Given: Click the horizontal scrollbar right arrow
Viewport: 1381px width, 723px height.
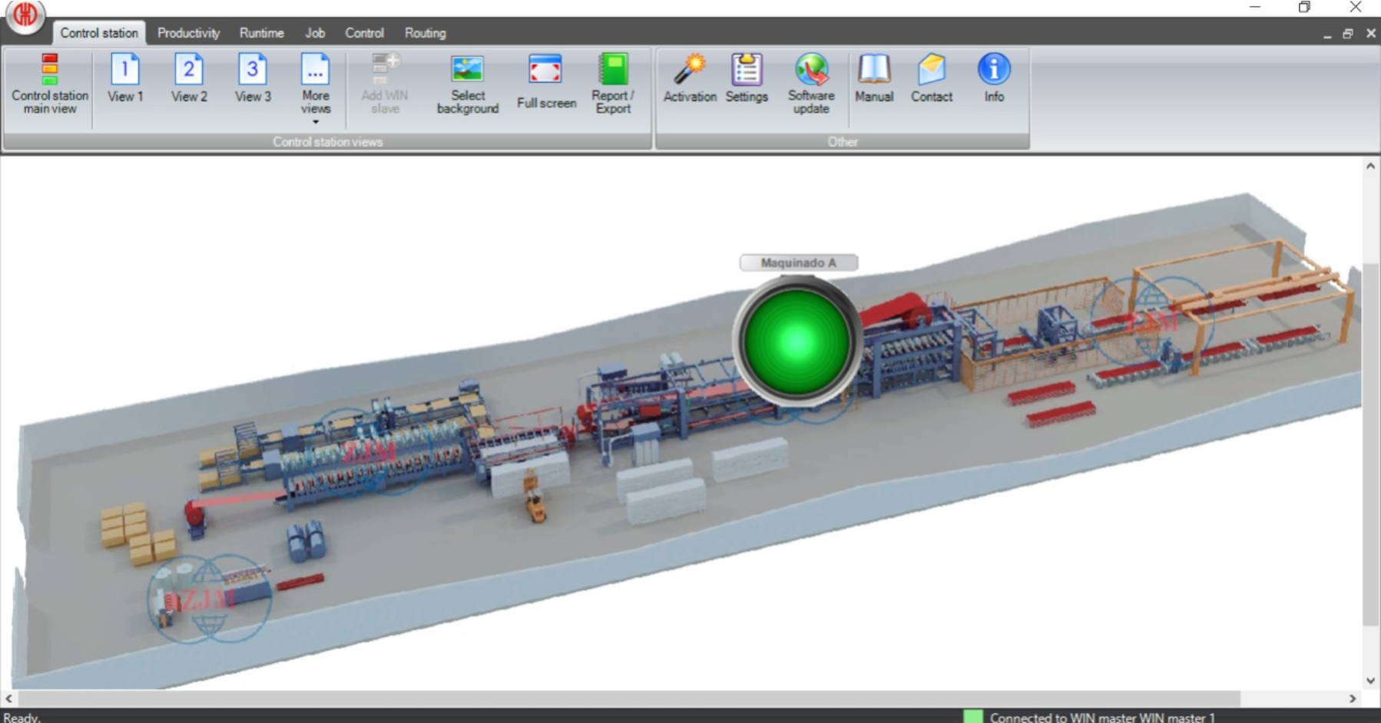Looking at the screenshot, I should click(1353, 698).
